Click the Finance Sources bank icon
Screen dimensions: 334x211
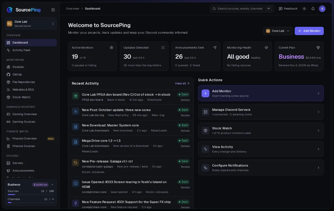click(x=8, y=146)
